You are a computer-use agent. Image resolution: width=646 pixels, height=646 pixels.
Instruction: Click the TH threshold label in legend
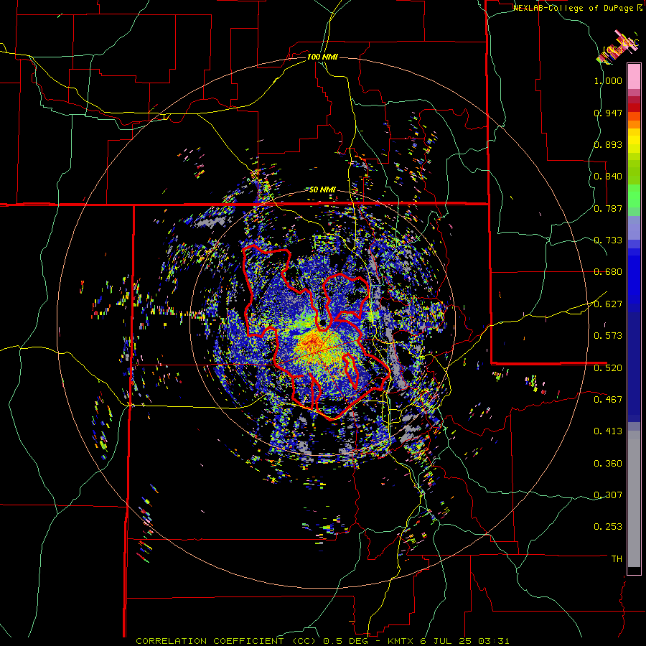pos(617,559)
